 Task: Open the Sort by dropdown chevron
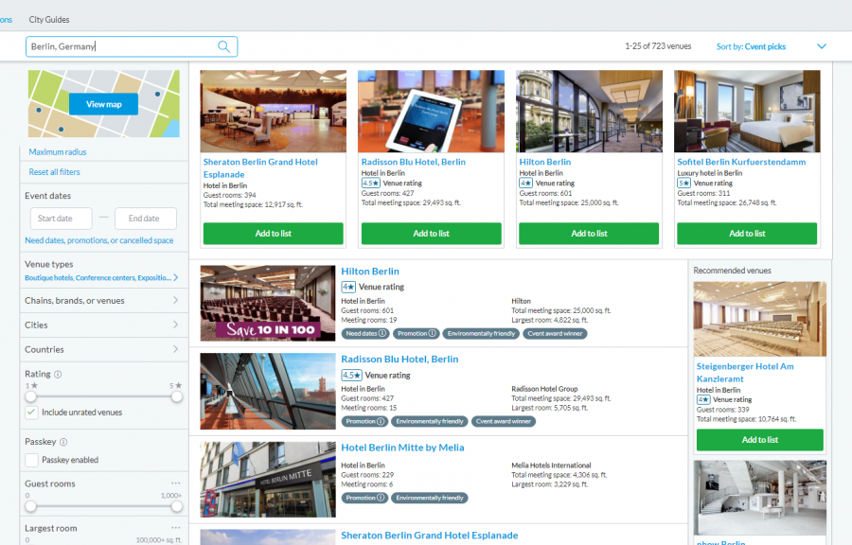[x=822, y=46]
